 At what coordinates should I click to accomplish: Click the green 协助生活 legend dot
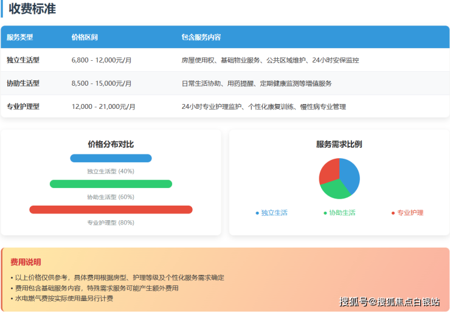click(325, 213)
